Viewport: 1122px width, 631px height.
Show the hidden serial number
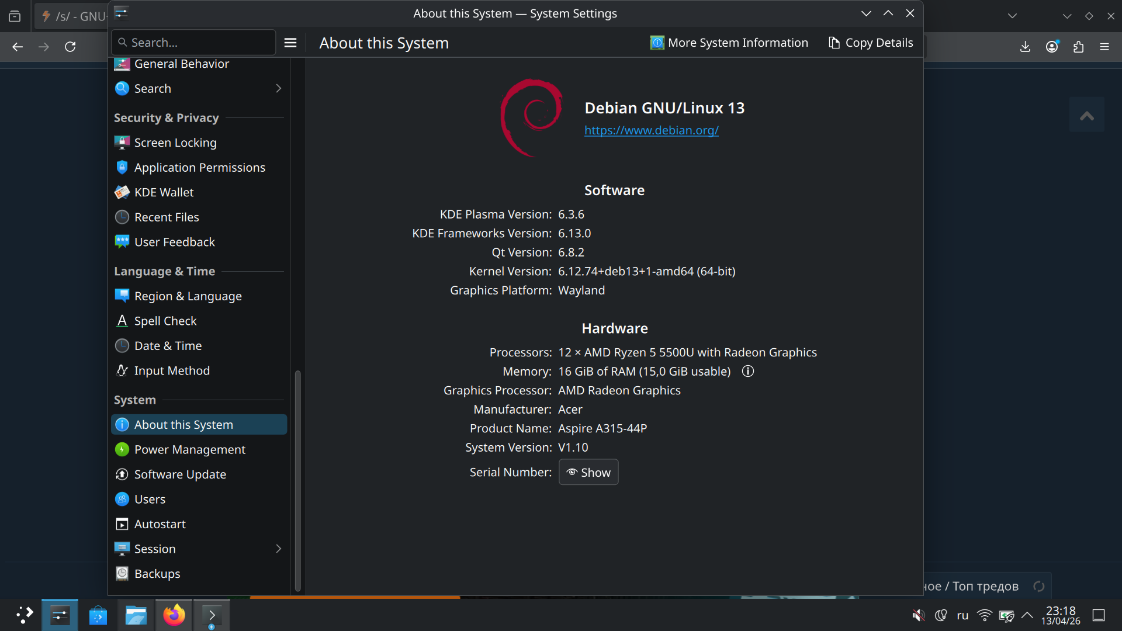point(588,472)
